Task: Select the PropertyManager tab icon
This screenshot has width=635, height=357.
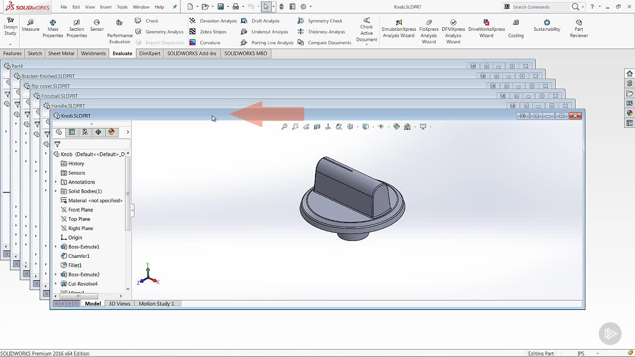Action: click(x=72, y=132)
